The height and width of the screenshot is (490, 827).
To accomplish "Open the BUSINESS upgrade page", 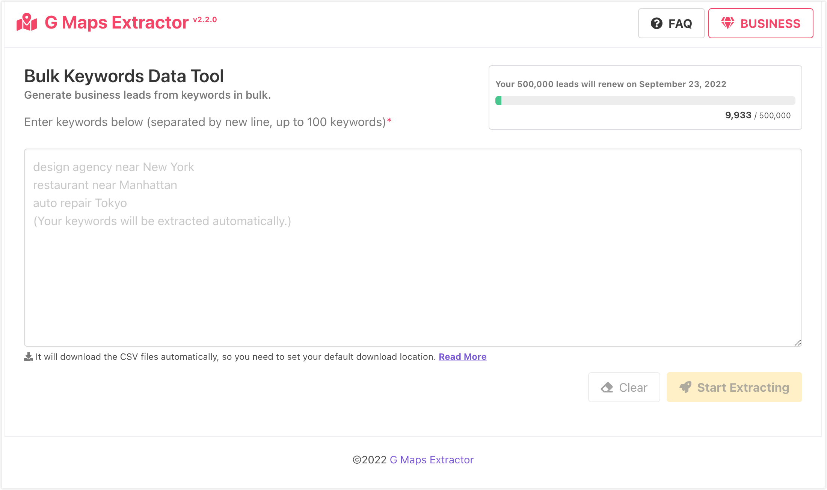I will tap(760, 23).
